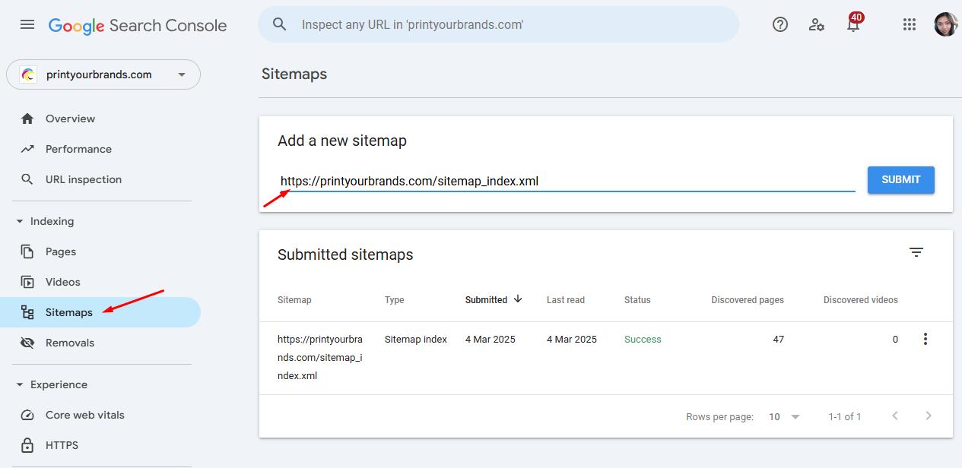Collapse the Experience section

click(x=20, y=384)
